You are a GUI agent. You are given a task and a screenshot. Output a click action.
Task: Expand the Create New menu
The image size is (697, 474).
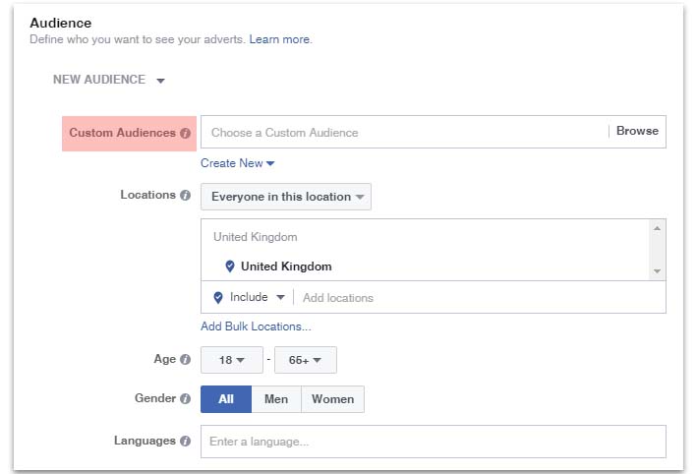[237, 163]
